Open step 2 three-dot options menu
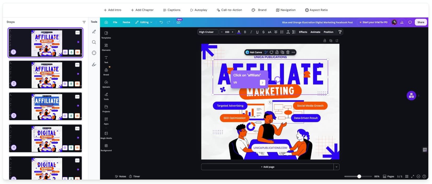Image resolution: width=432 pixels, height=184 pixels. pos(77,65)
